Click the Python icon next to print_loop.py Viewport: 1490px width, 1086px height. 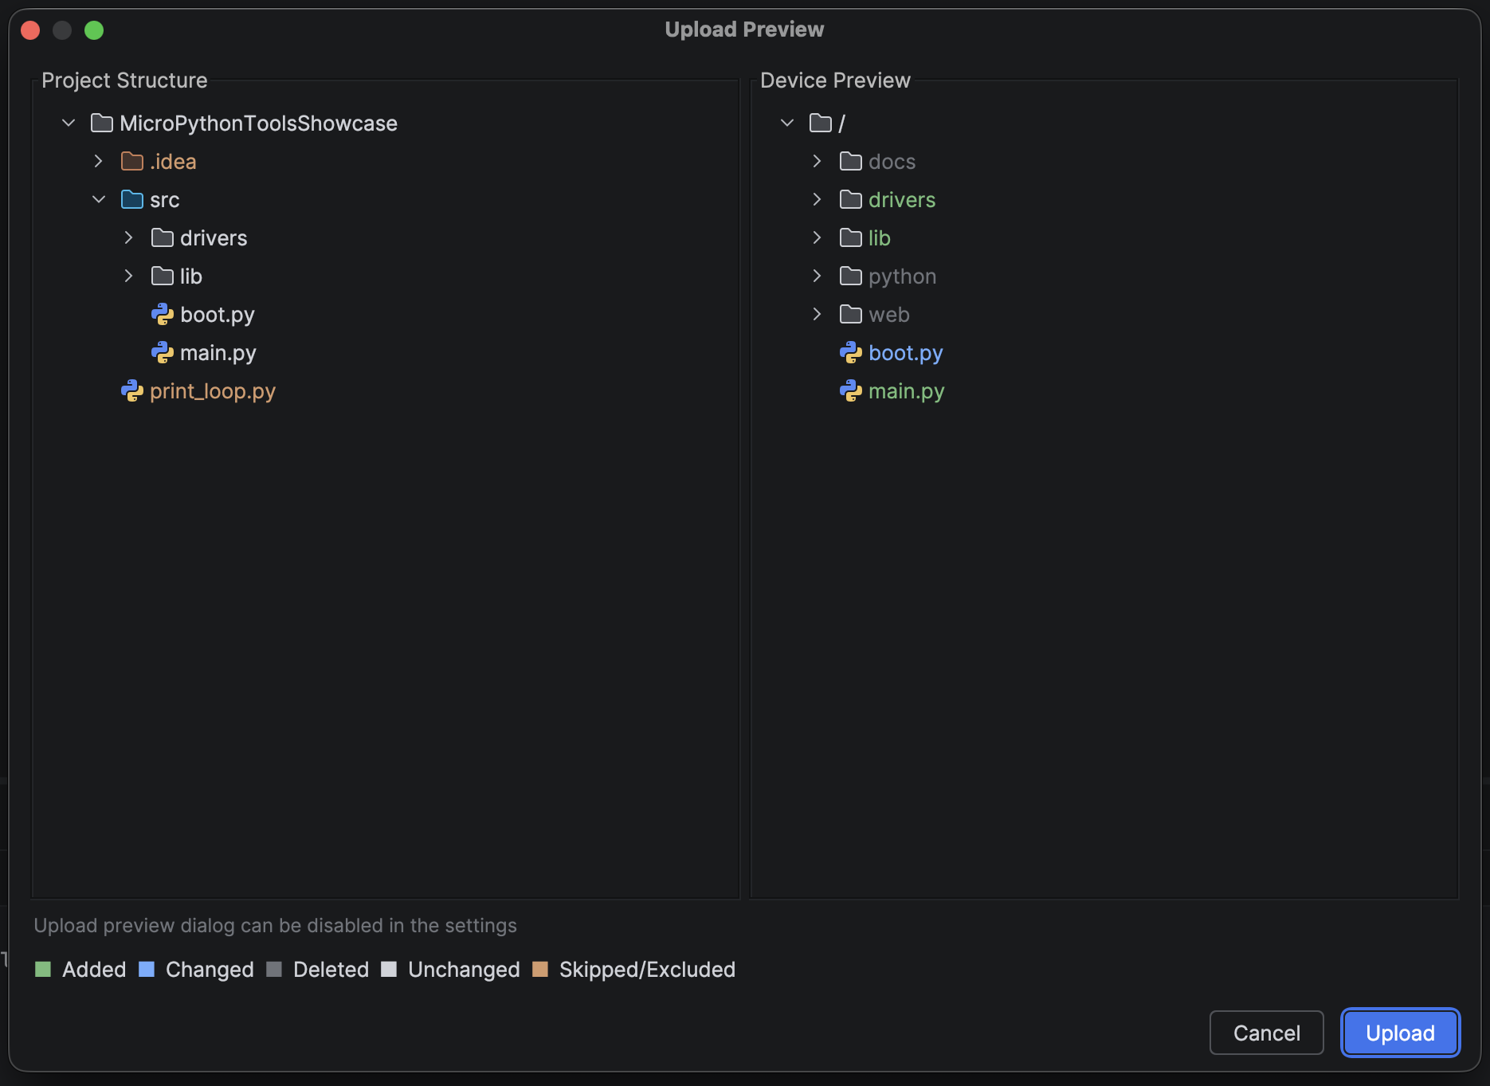(132, 391)
